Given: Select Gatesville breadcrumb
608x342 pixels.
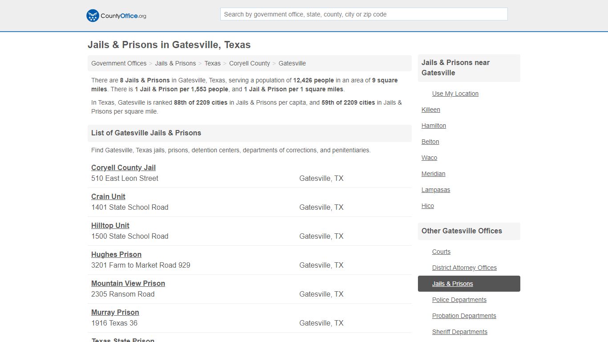Looking at the screenshot, I should point(292,63).
